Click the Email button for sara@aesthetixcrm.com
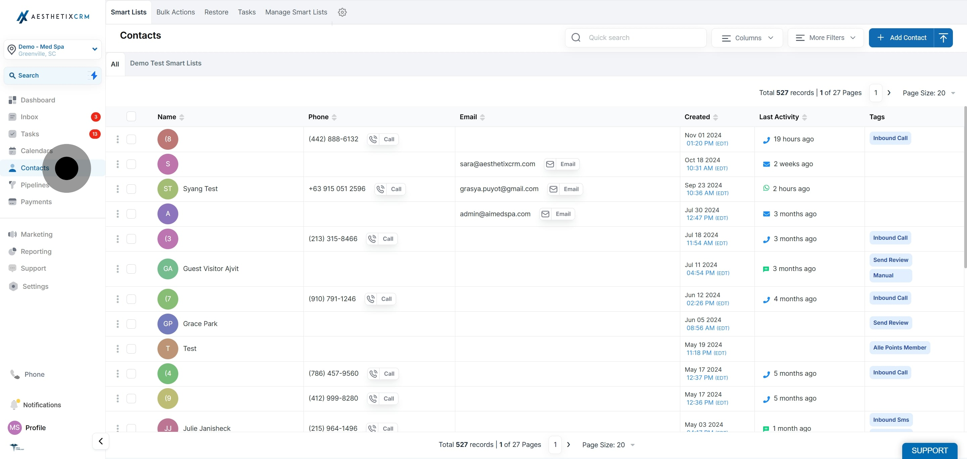The image size is (967, 459). [562, 164]
